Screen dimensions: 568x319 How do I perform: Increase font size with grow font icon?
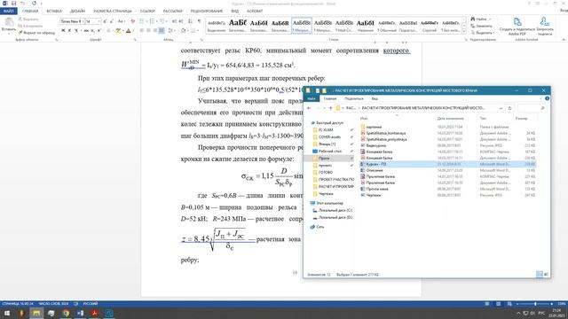pos(105,21)
